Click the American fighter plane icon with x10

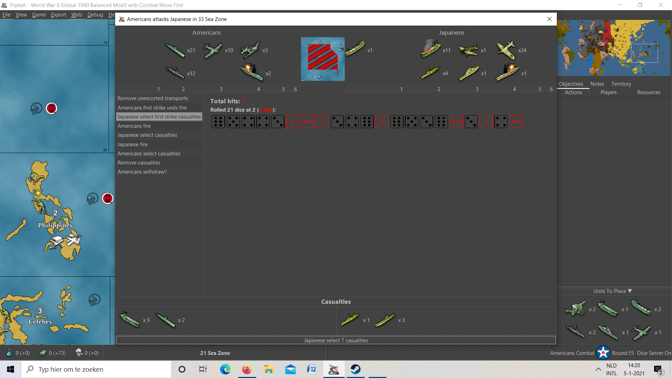pyautogui.click(x=213, y=50)
